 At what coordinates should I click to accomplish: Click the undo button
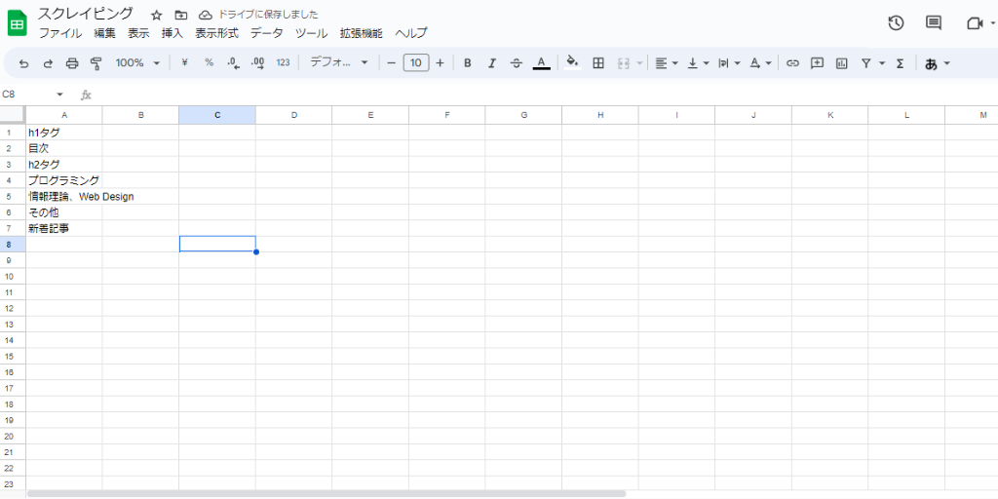pos(23,63)
